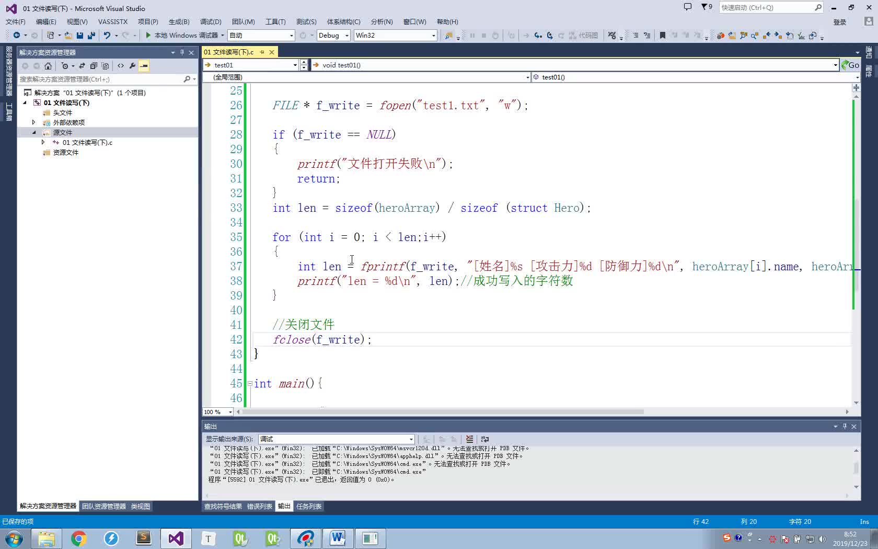Open the Find in Files toolbar icon

click(x=448, y=35)
